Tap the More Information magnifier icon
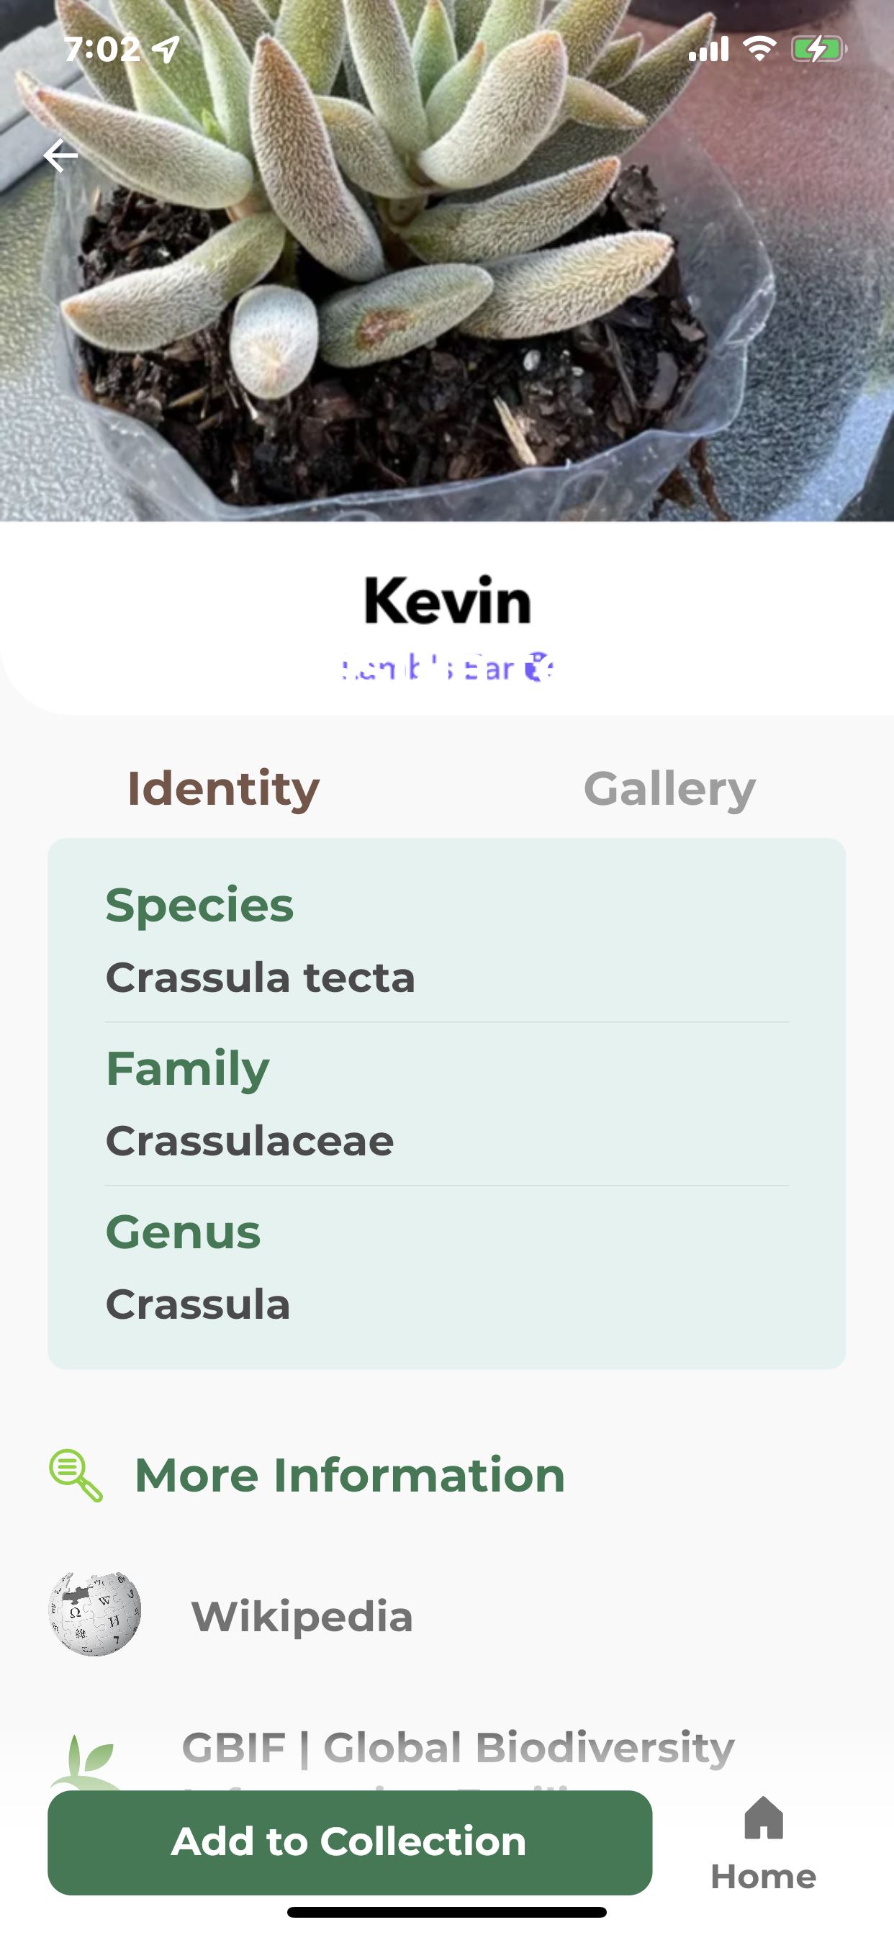This screenshot has width=894, height=1935. click(76, 1475)
